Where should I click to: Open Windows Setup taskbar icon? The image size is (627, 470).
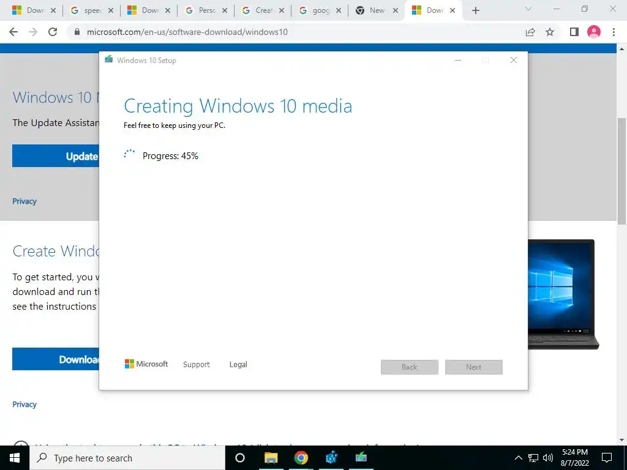pyautogui.click(x=361, y=458)
